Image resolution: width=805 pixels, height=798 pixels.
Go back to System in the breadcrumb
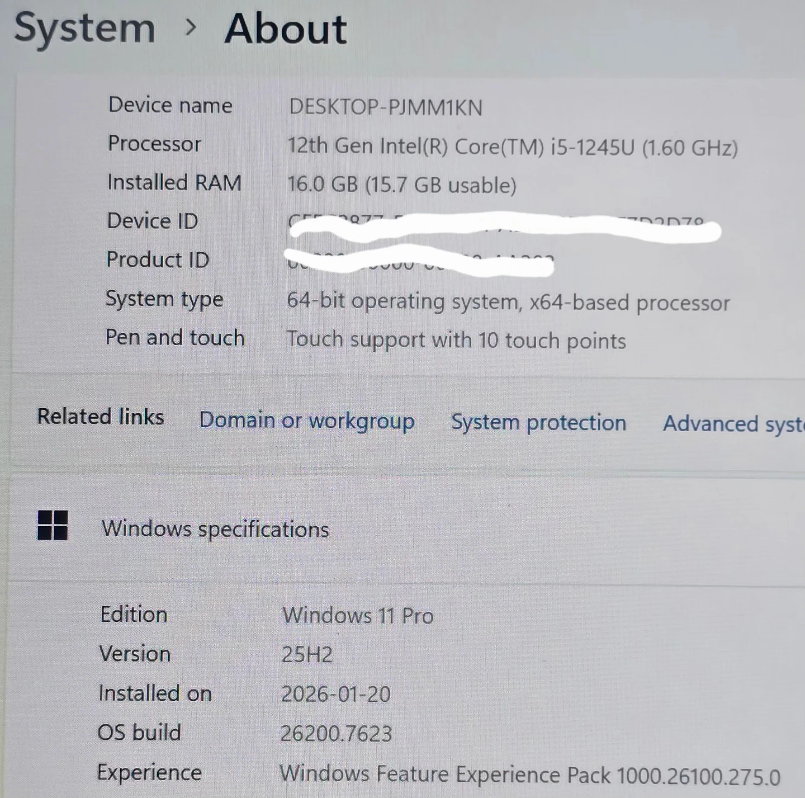84,28
